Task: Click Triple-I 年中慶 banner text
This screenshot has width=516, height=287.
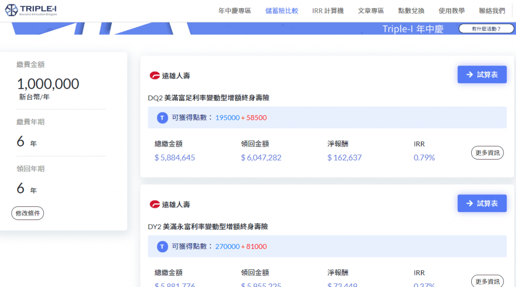Action: point(413,29)
